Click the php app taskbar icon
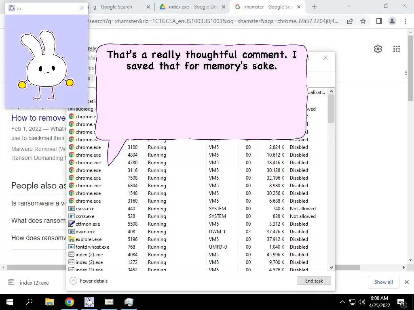Image resolution: width=414 pixels, height=310 pixels. (x=109, y=302)
